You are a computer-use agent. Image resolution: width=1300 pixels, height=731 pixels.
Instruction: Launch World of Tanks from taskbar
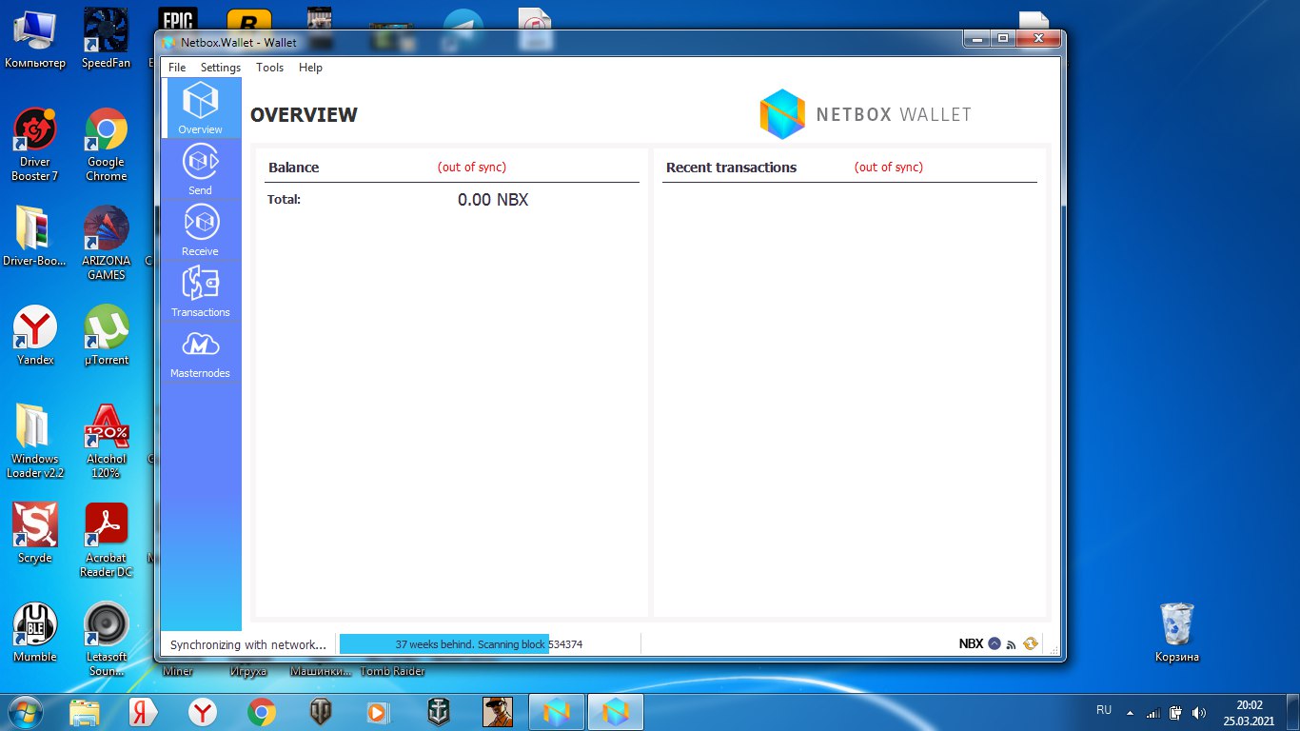[x=321, y=712]
